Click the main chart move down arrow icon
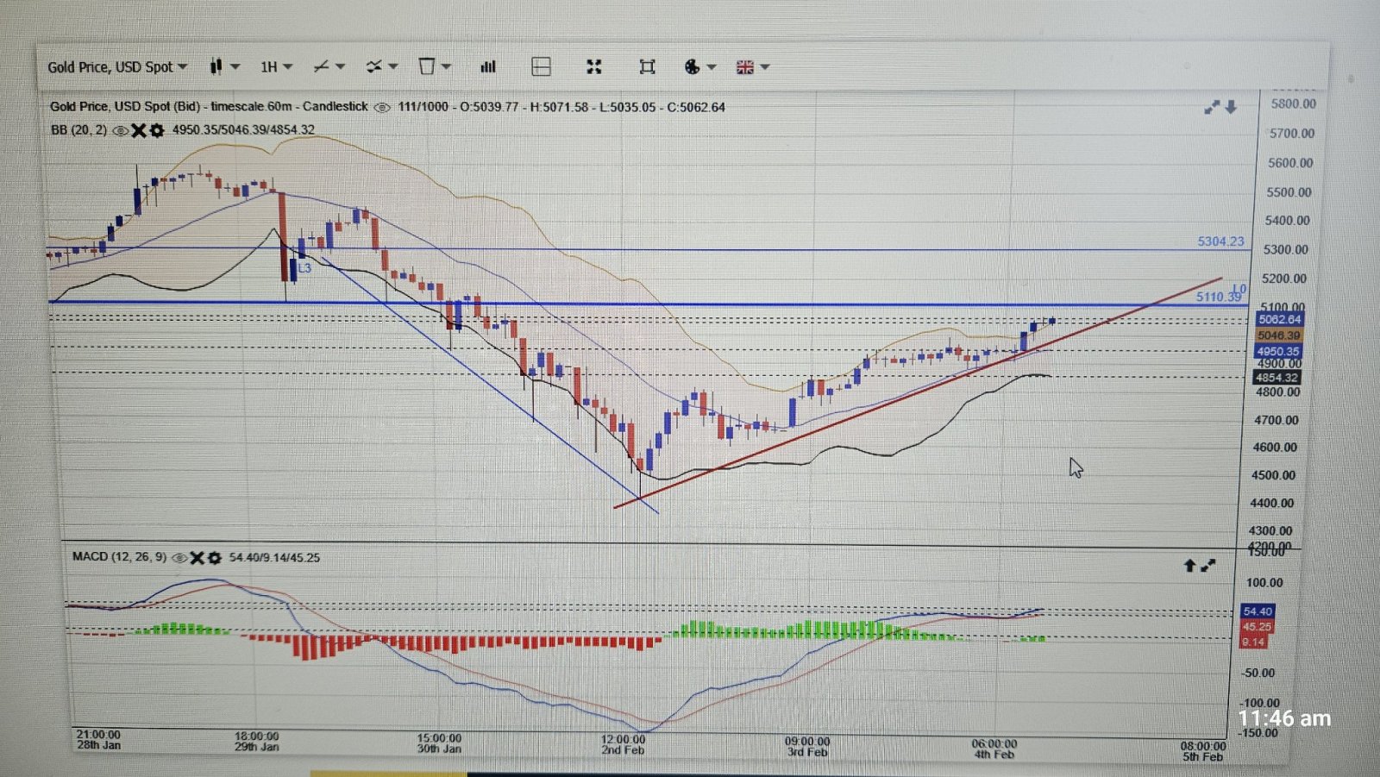1380x777 pixels. pos(1231,107)
